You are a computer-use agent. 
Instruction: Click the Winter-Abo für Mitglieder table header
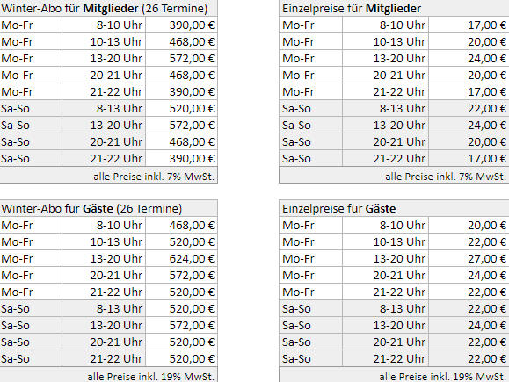(x=108, y=8)
